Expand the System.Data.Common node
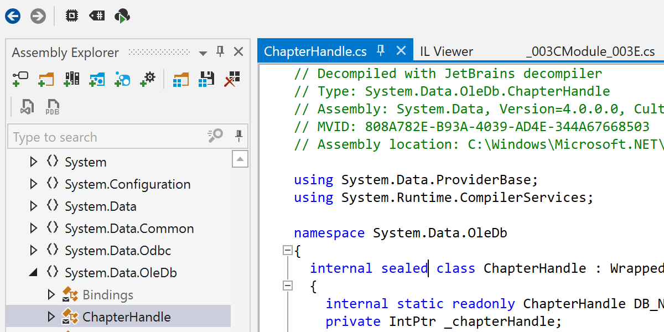Viewport: 664px width, 332px height. 33,228
